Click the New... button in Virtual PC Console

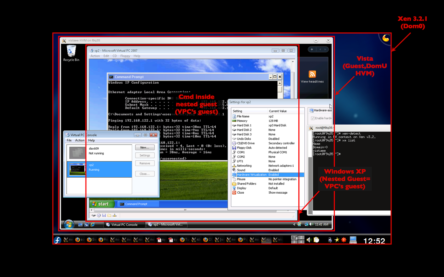click(145, 148)
